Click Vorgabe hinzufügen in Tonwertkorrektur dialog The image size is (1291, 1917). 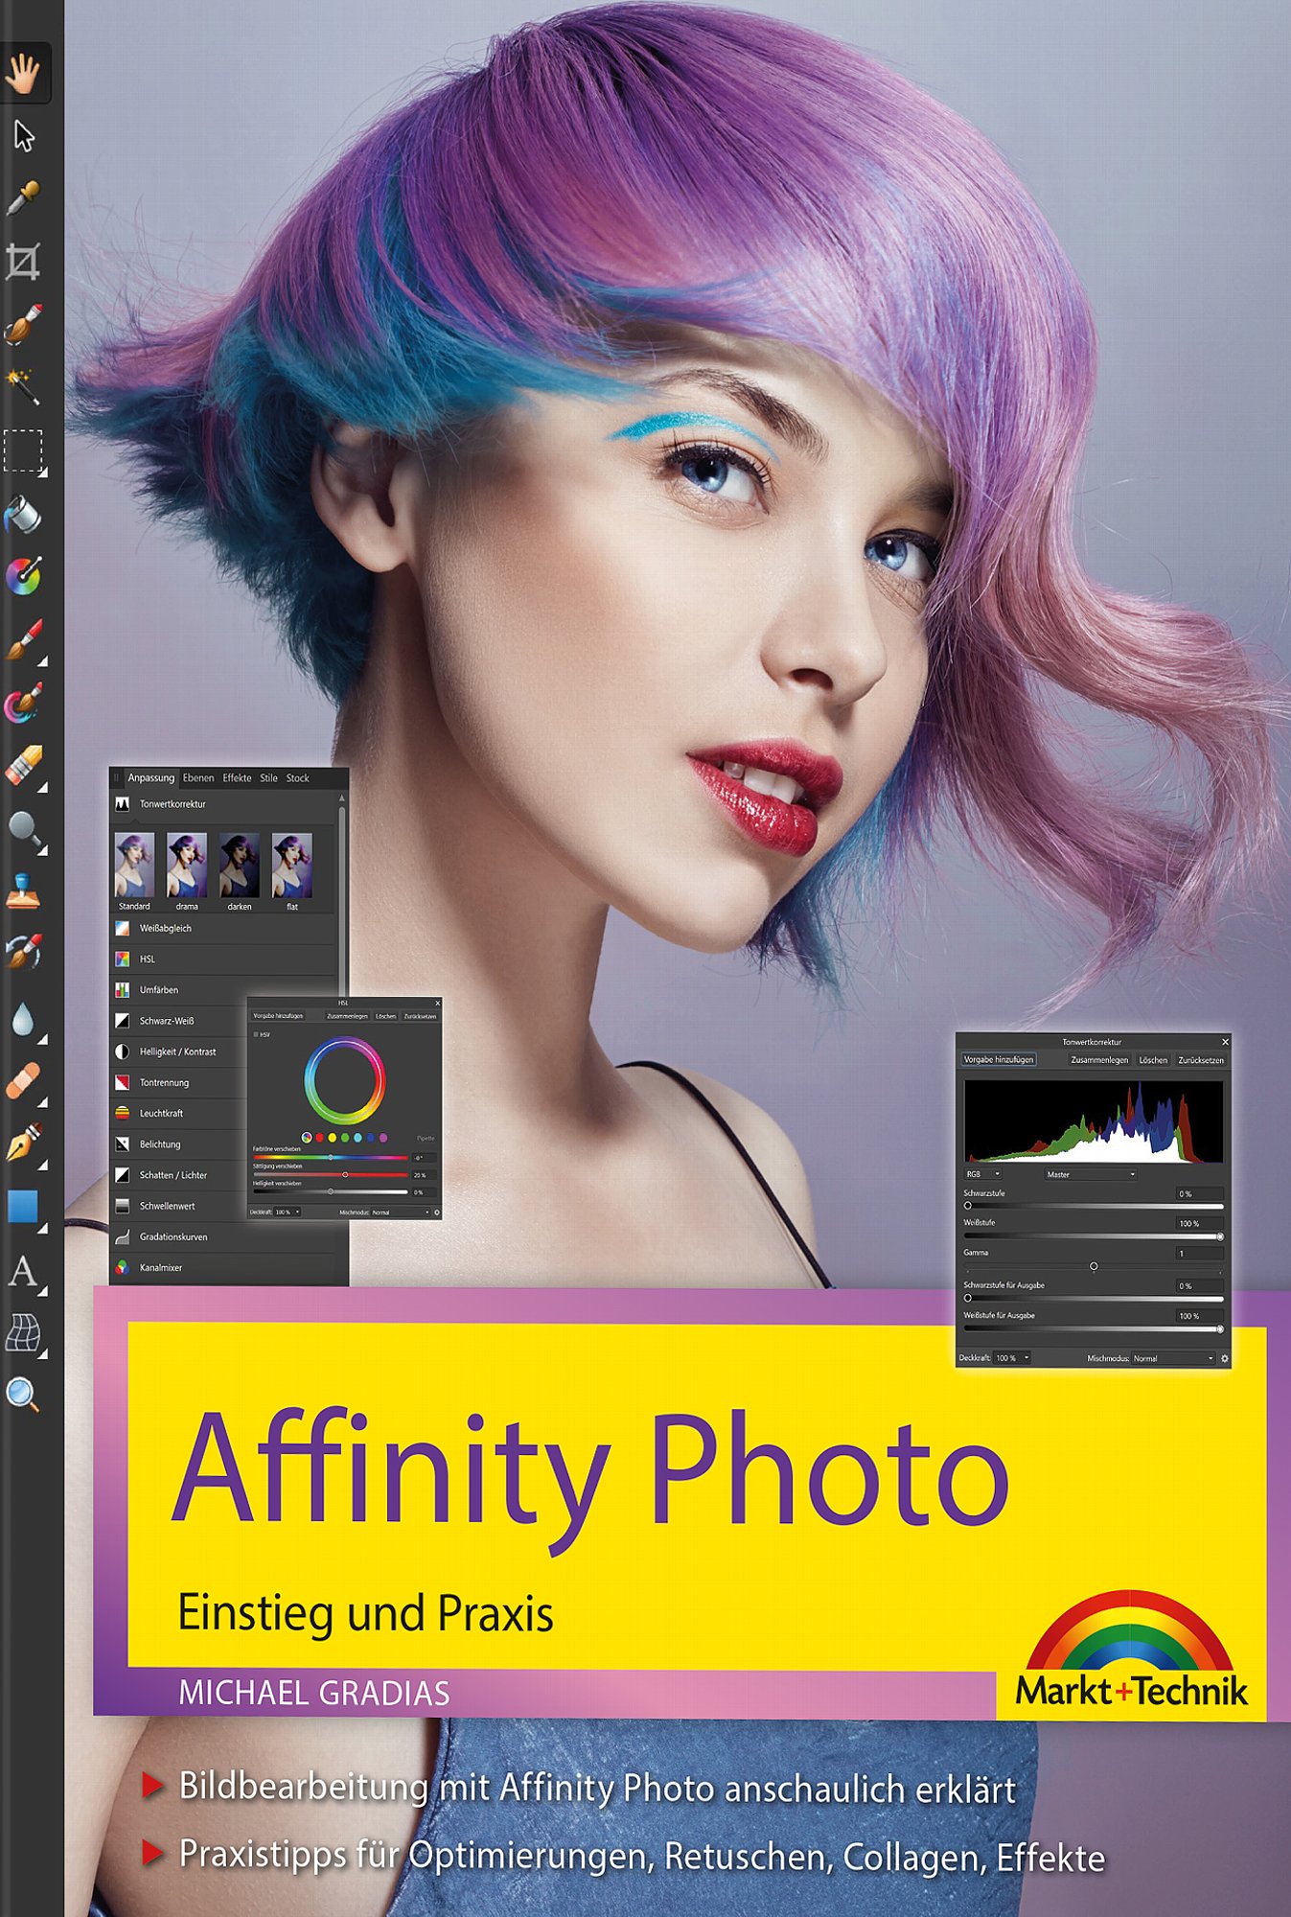click(999, 1059)
